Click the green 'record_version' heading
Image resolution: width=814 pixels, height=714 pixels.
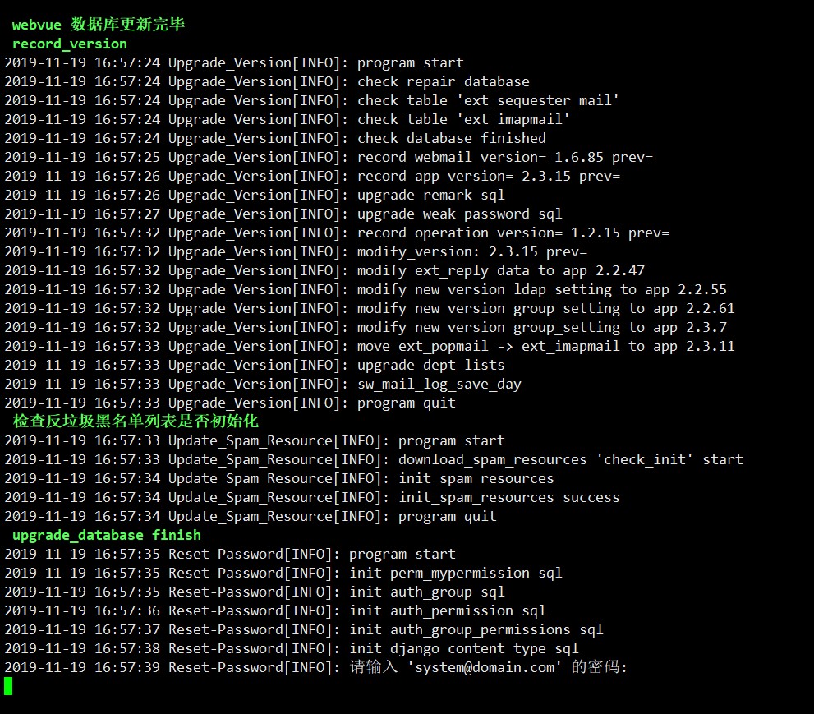click(70, 44)
